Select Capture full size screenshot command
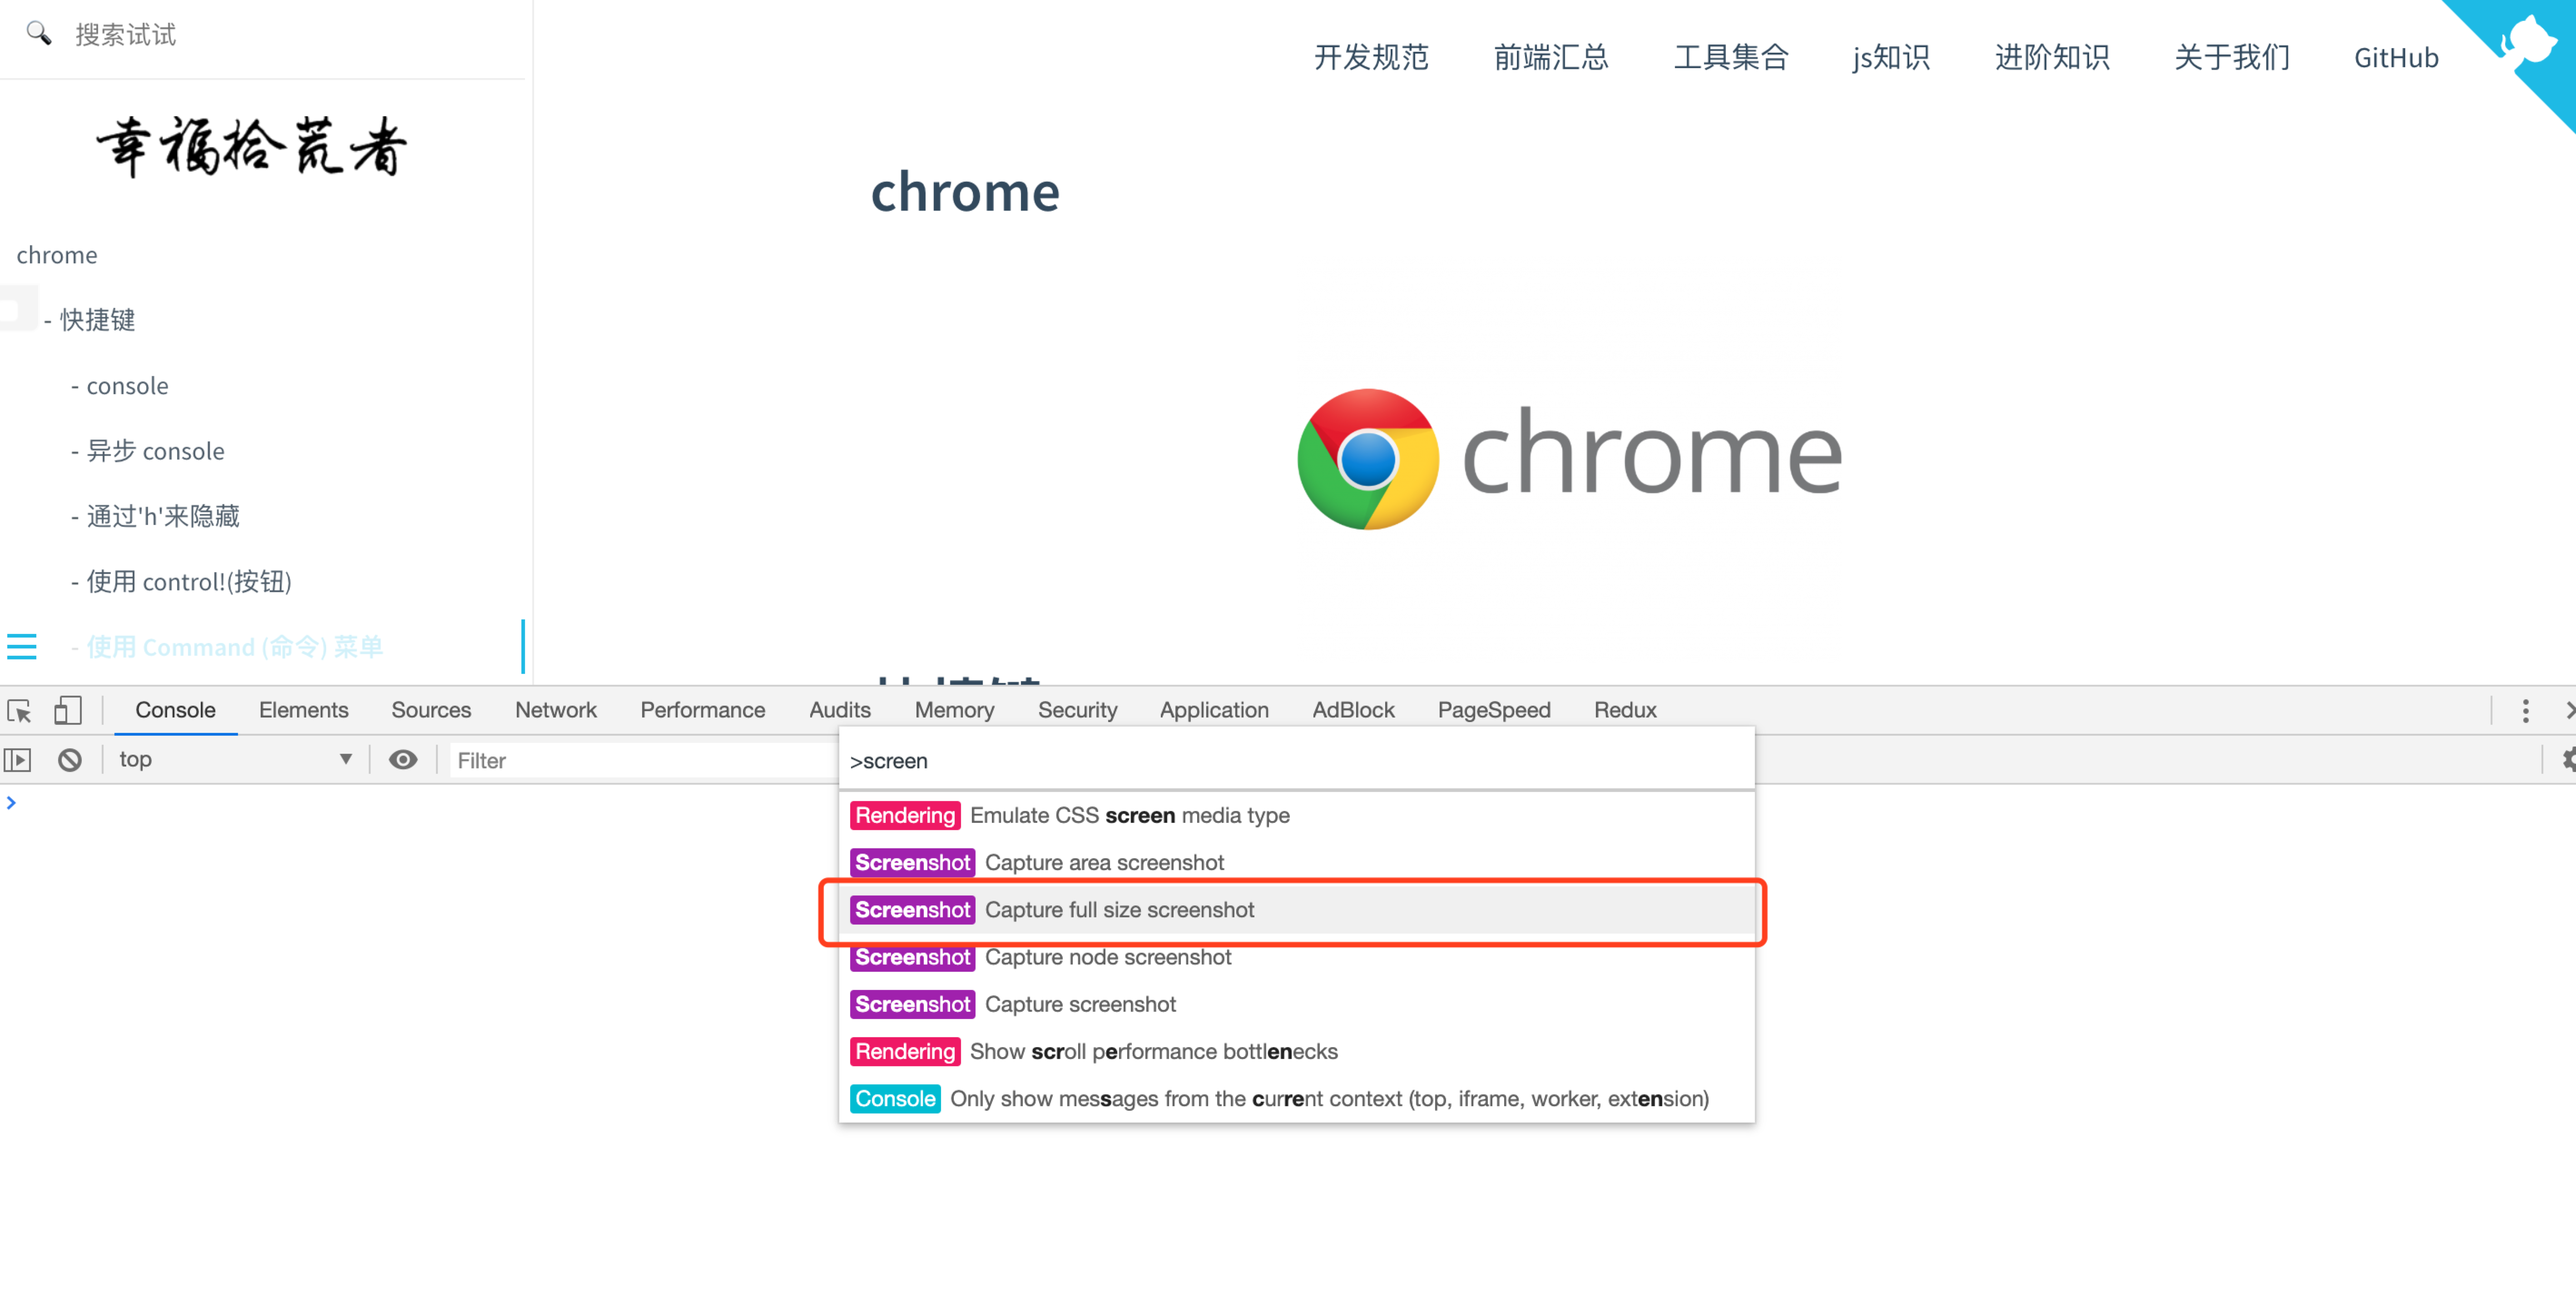Viewport: 2576px width, 1306px height. tap(1119, 910)
